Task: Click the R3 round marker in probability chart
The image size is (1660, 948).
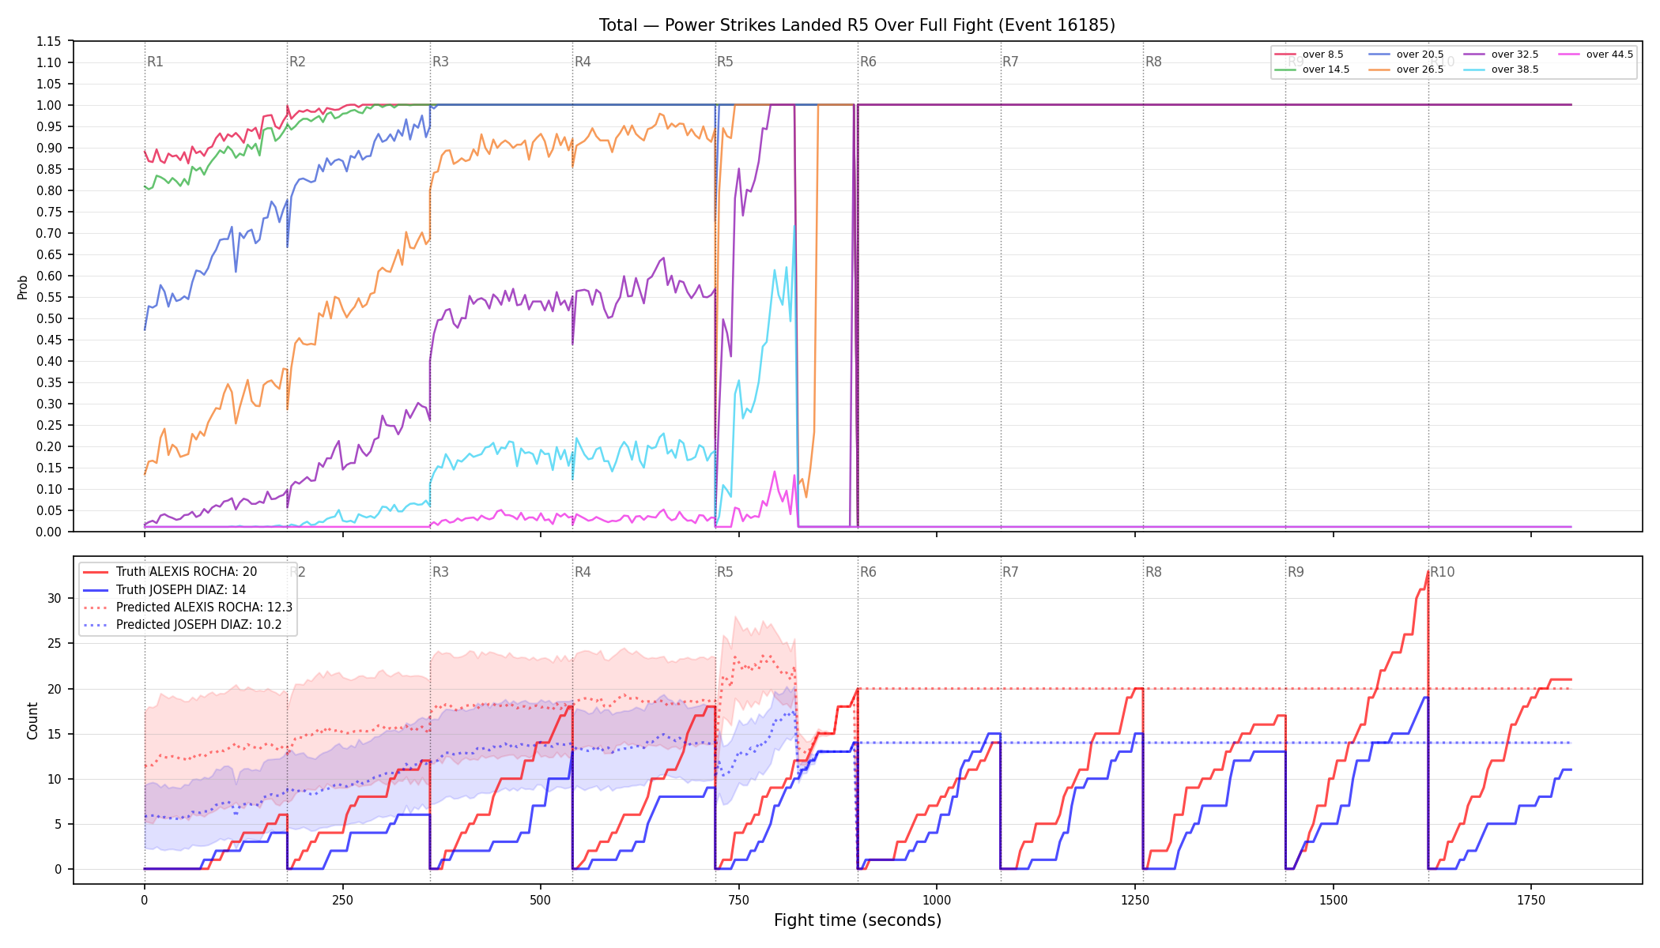Action: click(x=440, y=62)
